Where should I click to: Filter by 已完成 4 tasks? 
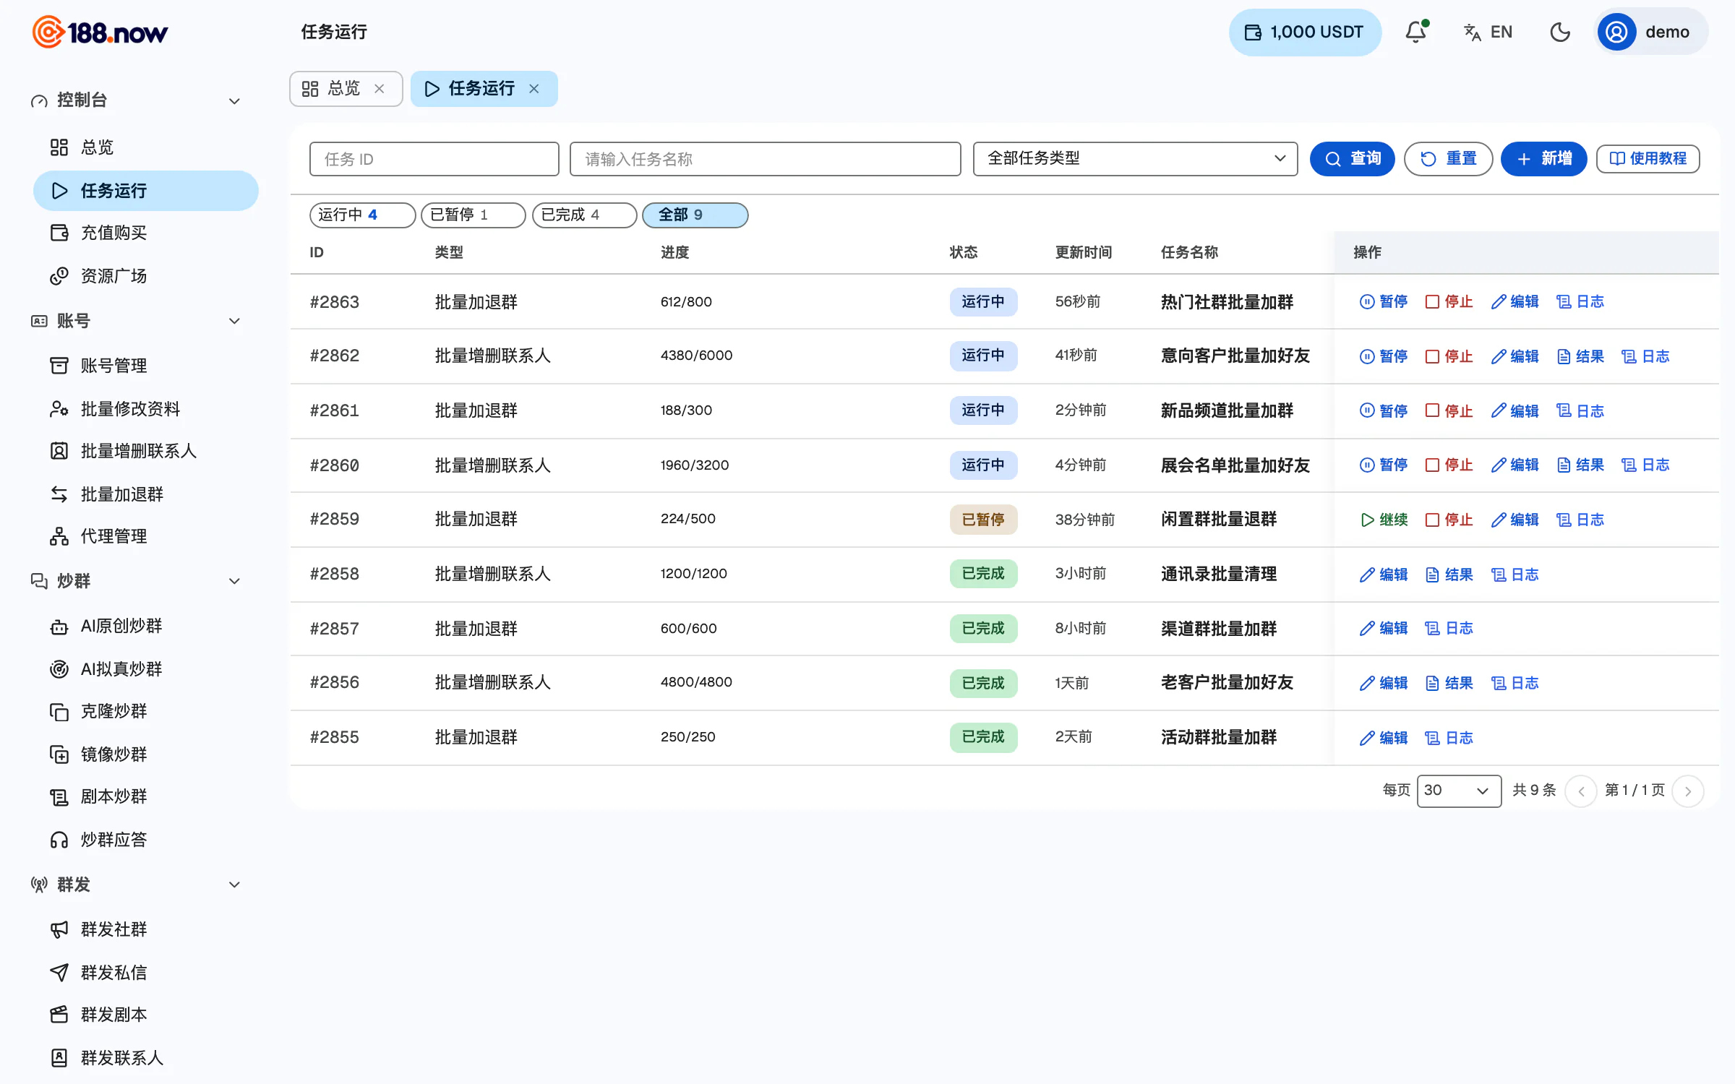(x=584, y=215)
